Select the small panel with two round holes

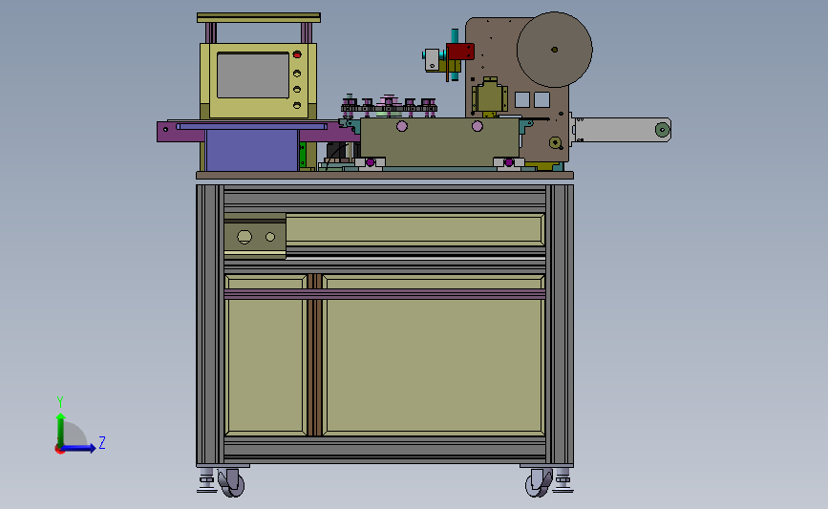(255, 237)
